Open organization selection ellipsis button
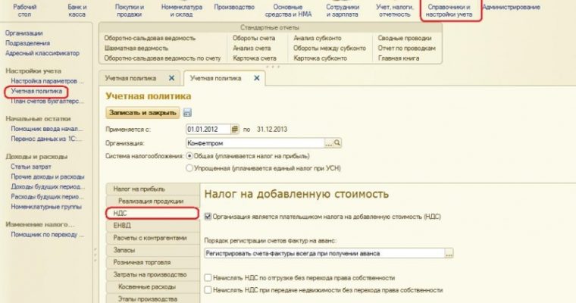 [329, 142]
